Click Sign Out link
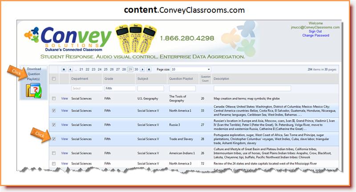Viewport: 356px width, 192px height. tap(315, 31)
